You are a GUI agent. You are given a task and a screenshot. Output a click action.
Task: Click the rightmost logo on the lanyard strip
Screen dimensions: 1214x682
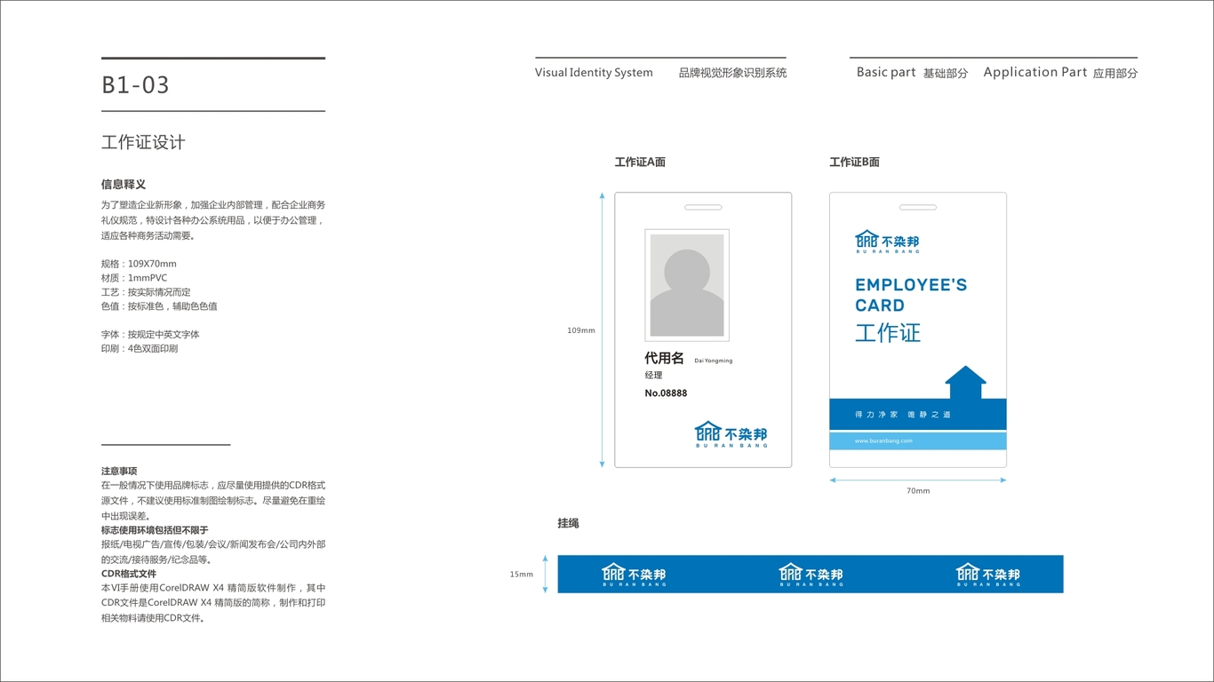987,575
